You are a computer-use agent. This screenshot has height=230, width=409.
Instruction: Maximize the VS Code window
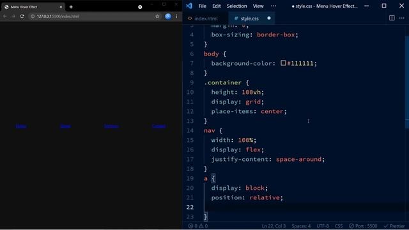pyautogui.click(x=384, y=6)
